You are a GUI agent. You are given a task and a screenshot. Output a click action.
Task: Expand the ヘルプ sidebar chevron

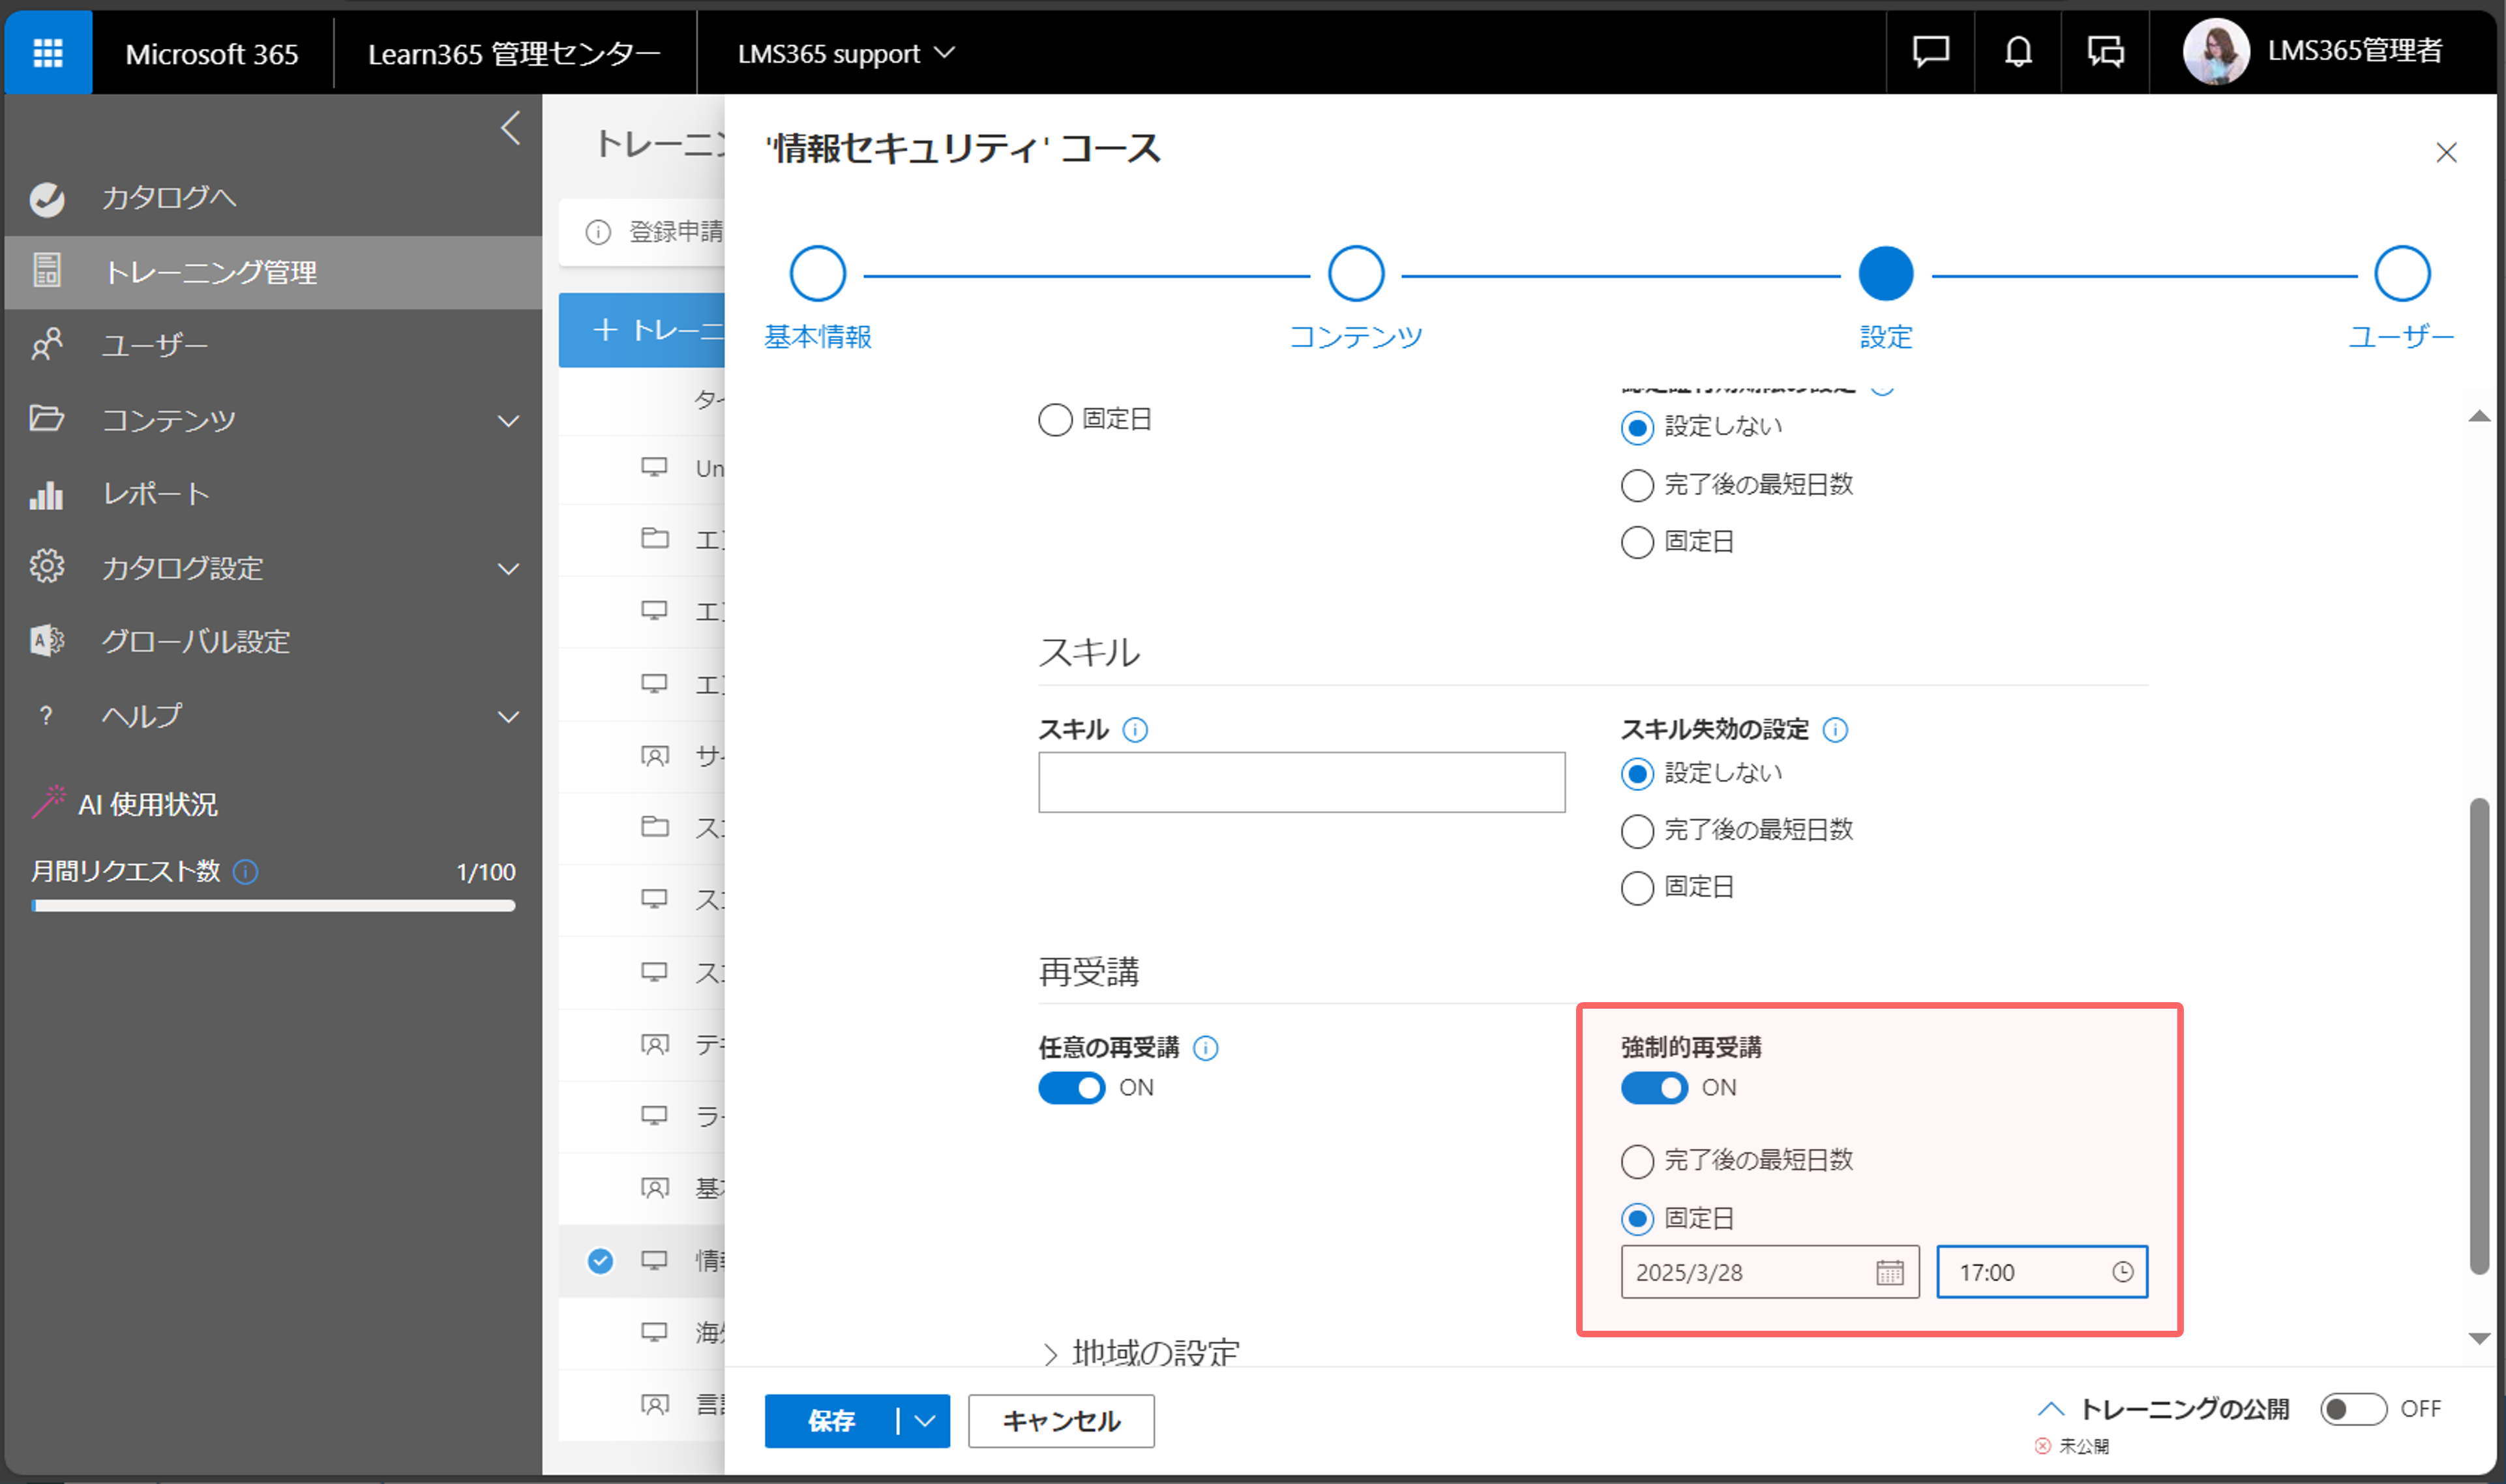click(x=509, y=717)
